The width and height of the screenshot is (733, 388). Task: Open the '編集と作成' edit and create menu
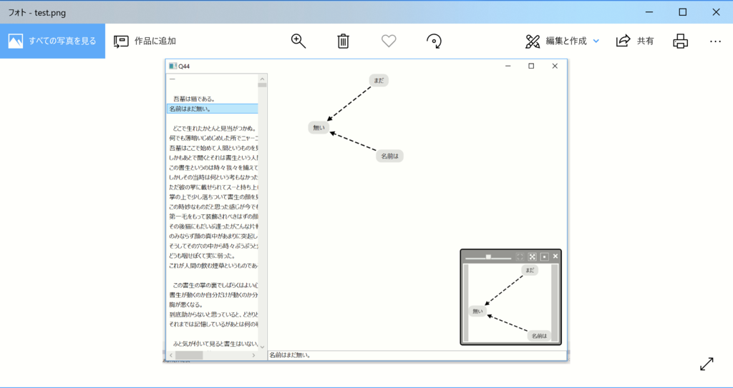point(562,41)
